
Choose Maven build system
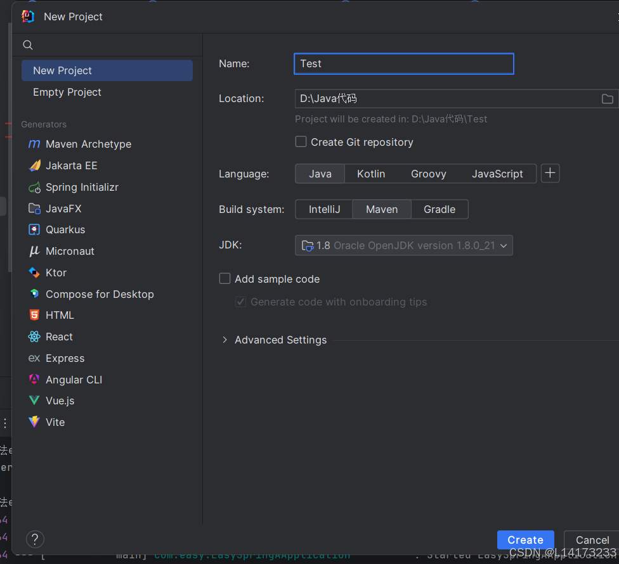[382, 209]
